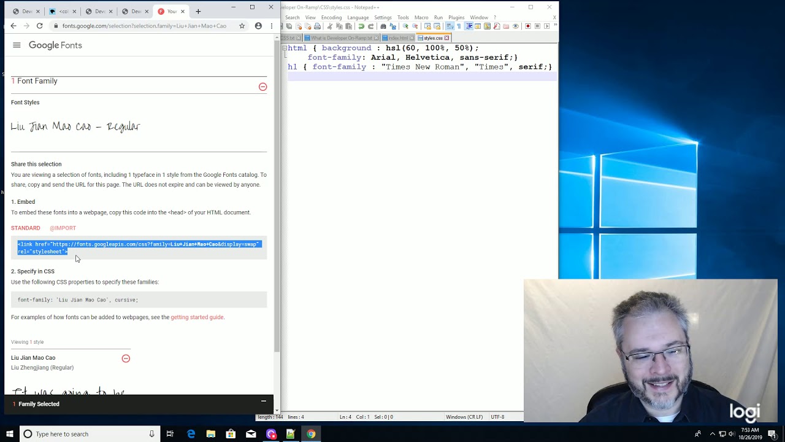785x442 pixels.
Task: Open Find dialog via binoculars icon
Action: tap(383, 26)
